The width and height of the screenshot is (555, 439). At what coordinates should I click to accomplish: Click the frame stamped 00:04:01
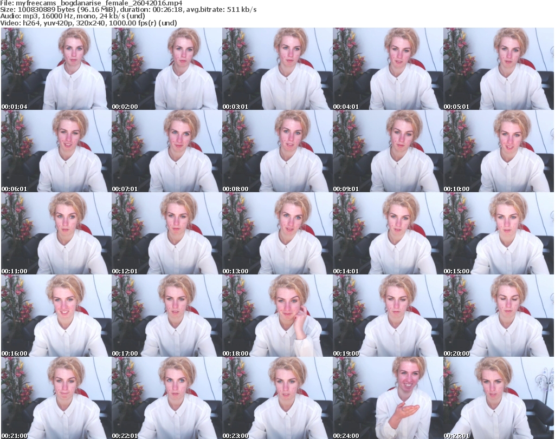(388, 69)
